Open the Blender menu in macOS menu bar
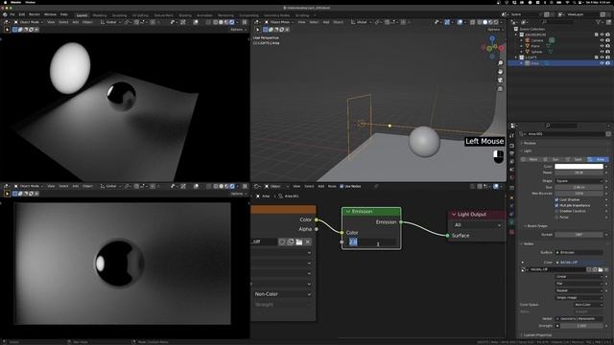This screenshot has width=614, height=345. click(x=15, y=2)
